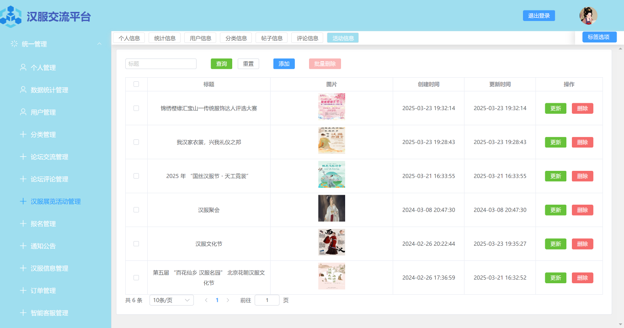Screen dimensions: 624x328
Task: Click the loading icon beside 统一管理
Action: coord(14,44)
